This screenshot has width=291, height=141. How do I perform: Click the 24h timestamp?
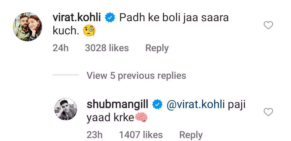(61, 48)
